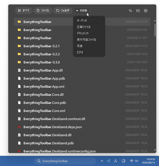The width and height of the screenshot is (159, 166).
Task: Click the EverythingToolbar.App.xml file icon
Action: pos(19,86)
